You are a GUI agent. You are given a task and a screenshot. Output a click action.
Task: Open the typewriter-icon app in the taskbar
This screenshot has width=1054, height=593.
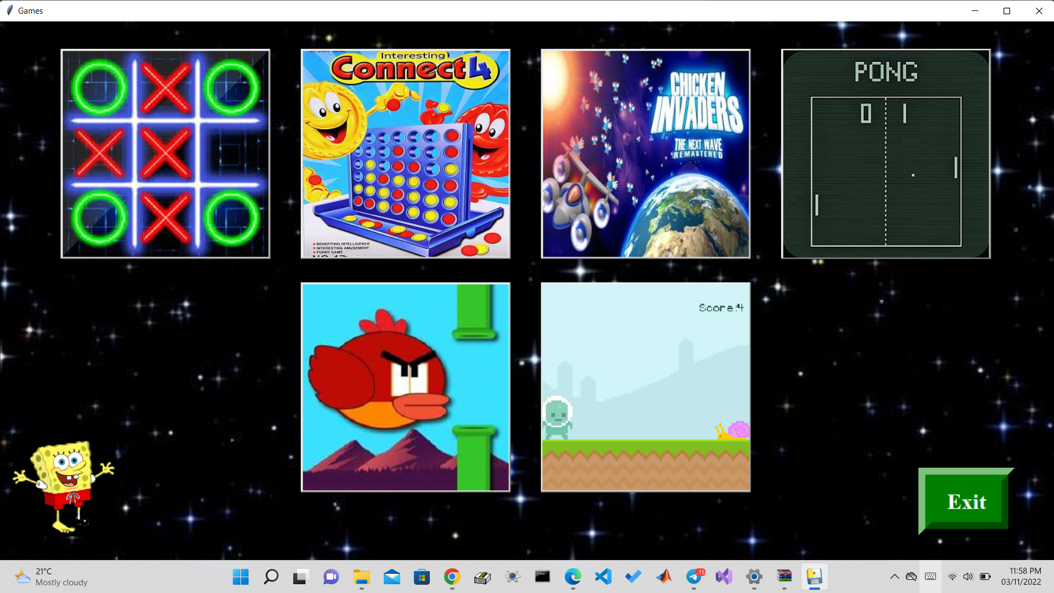point(482,577)
